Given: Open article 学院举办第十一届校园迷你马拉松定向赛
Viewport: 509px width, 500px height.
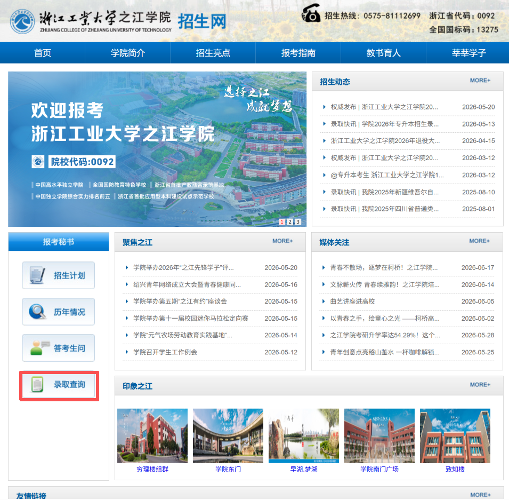Looking at the screenshot, I should (191, 318).
